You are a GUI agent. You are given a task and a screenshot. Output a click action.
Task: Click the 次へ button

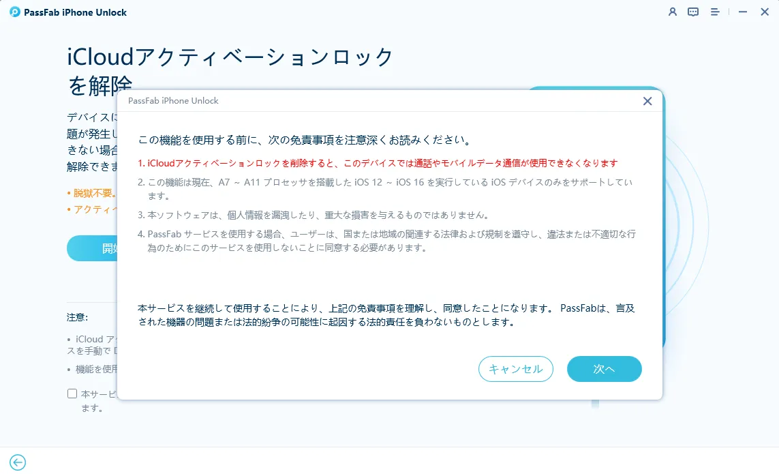604,369
